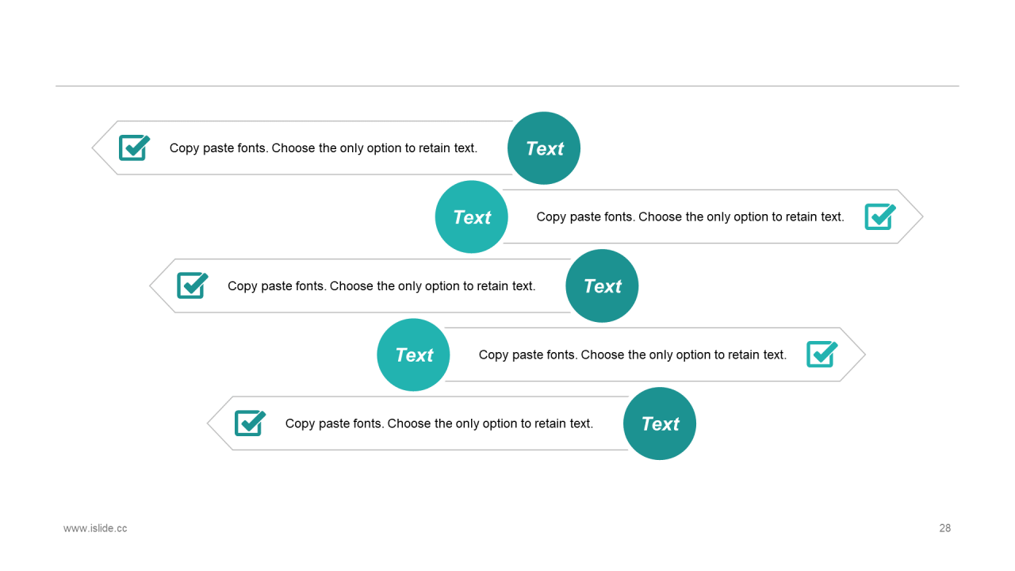Select right-pointing arrow tip of second banner
Screen dimensions: 1015x571
tap(911, 217)
